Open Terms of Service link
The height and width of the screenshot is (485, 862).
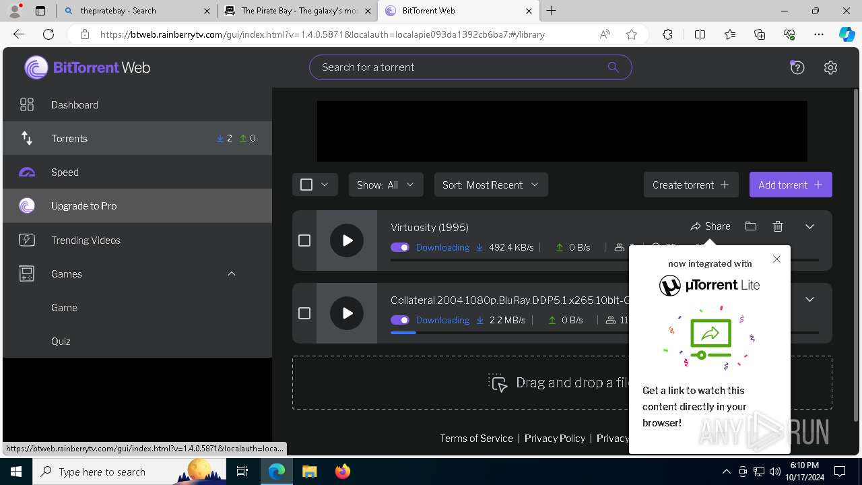(x=476, y=438)
